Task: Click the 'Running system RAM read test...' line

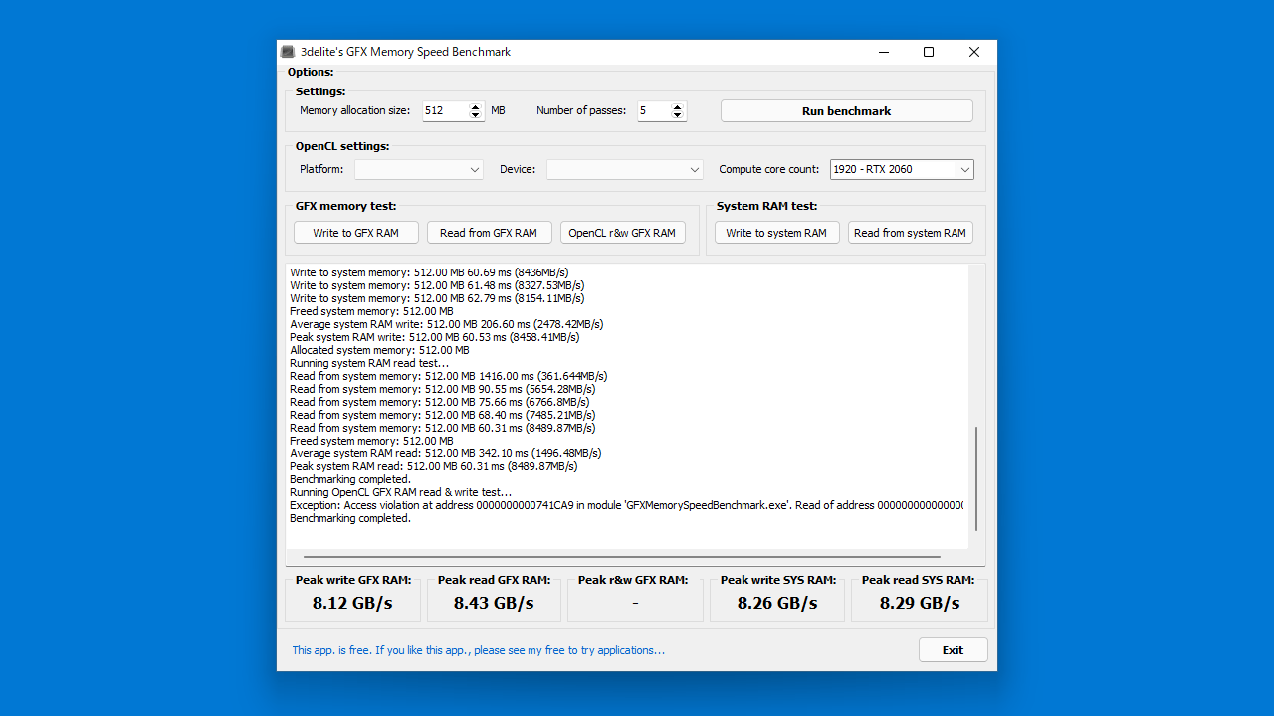Action: click(369, 363)
